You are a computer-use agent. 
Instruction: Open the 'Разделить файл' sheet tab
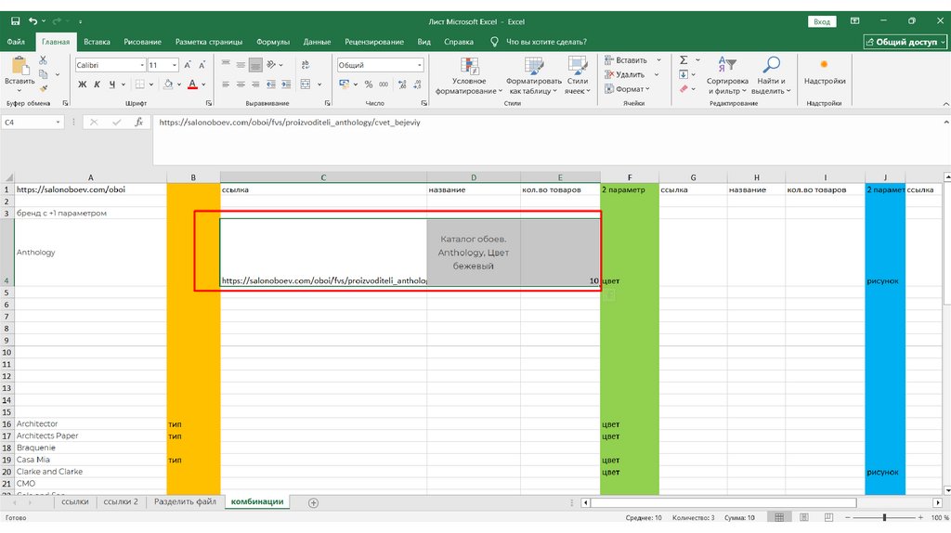pos(185,502)
